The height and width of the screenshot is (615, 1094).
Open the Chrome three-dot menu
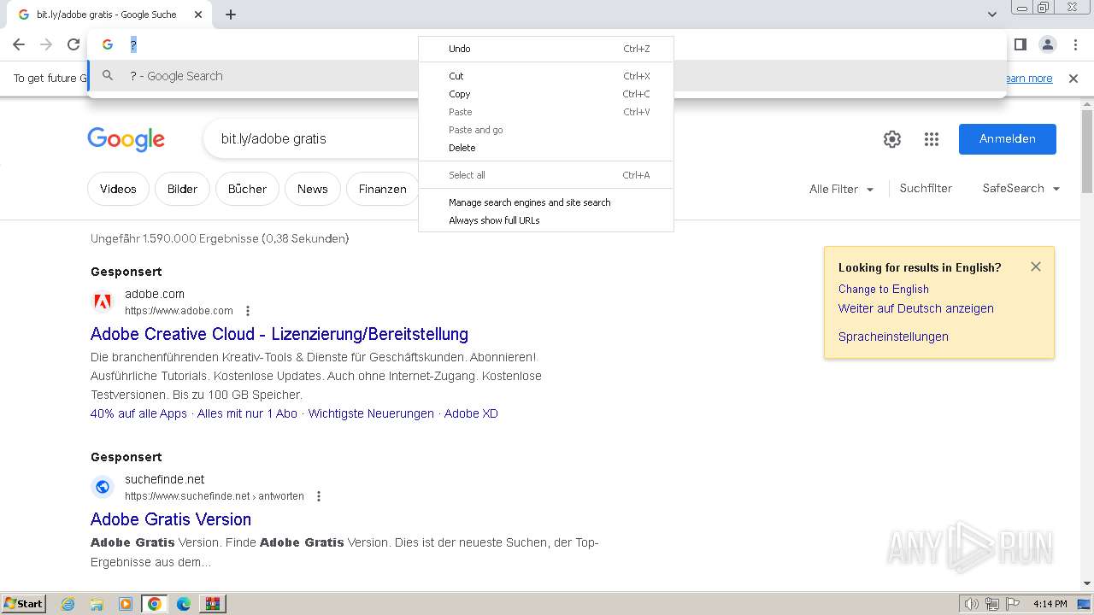click(1074, 44)
